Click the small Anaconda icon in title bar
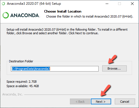Image resolution: width=139 pixels, height=108 pixels. [x=3, y=4]
